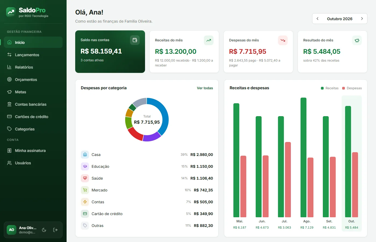Click the green Ago. receitas bar
The width and height of the screenshot is (376, 242).
(x=303, y=157)
